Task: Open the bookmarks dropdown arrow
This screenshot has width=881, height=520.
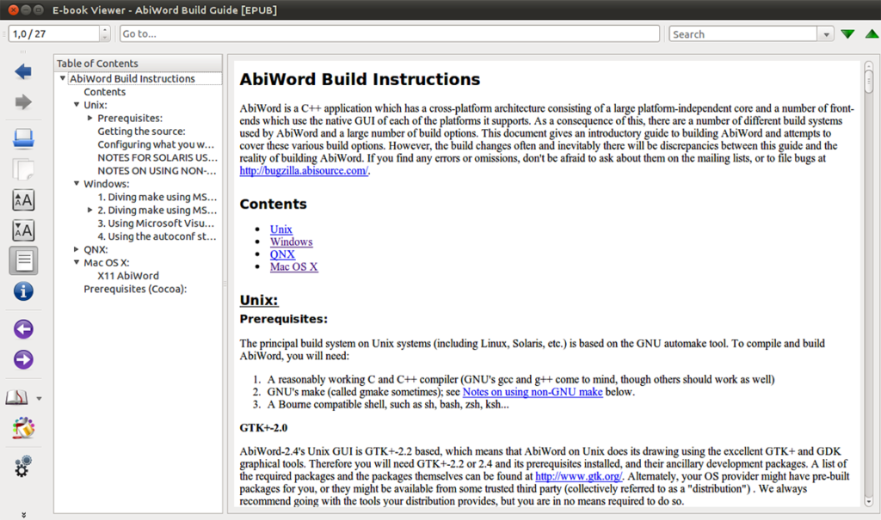Action: (x=40, y=399)
